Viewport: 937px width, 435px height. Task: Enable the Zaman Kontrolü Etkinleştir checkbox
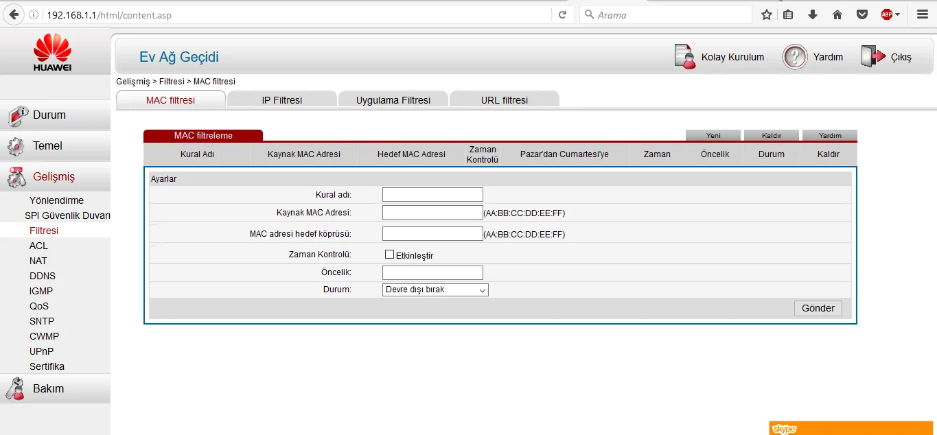click(390, 255)
